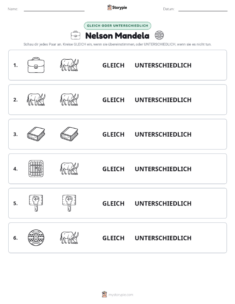Image resolution: width=235 pixels, height=304 pixels.
Task: Click the briefcase icon in row 1
Action: 36,65
